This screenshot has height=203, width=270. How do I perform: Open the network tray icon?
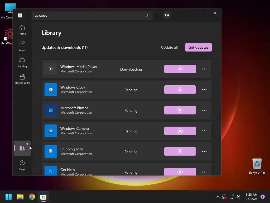(x=232, y=197)
